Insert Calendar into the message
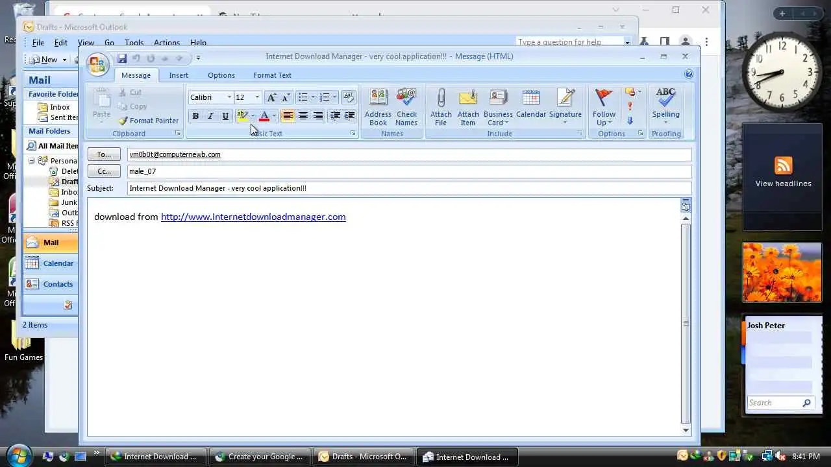Image resolution: width=831 pixels, height=467 pixels. point(531,104)
